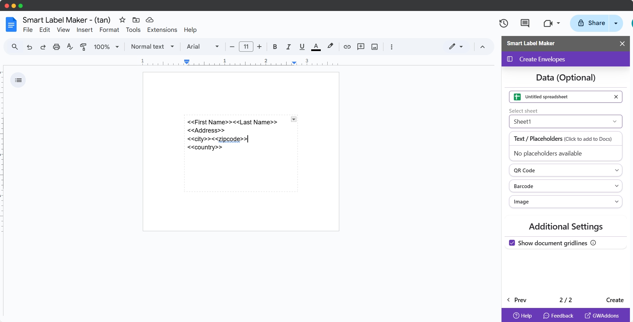The image size is (633, 322).
Task: Open the Arial font dropdown
Action: (203, 47)
